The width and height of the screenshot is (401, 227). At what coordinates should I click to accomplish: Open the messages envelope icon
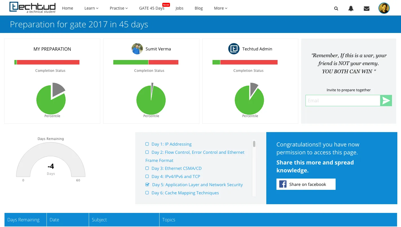366,8
